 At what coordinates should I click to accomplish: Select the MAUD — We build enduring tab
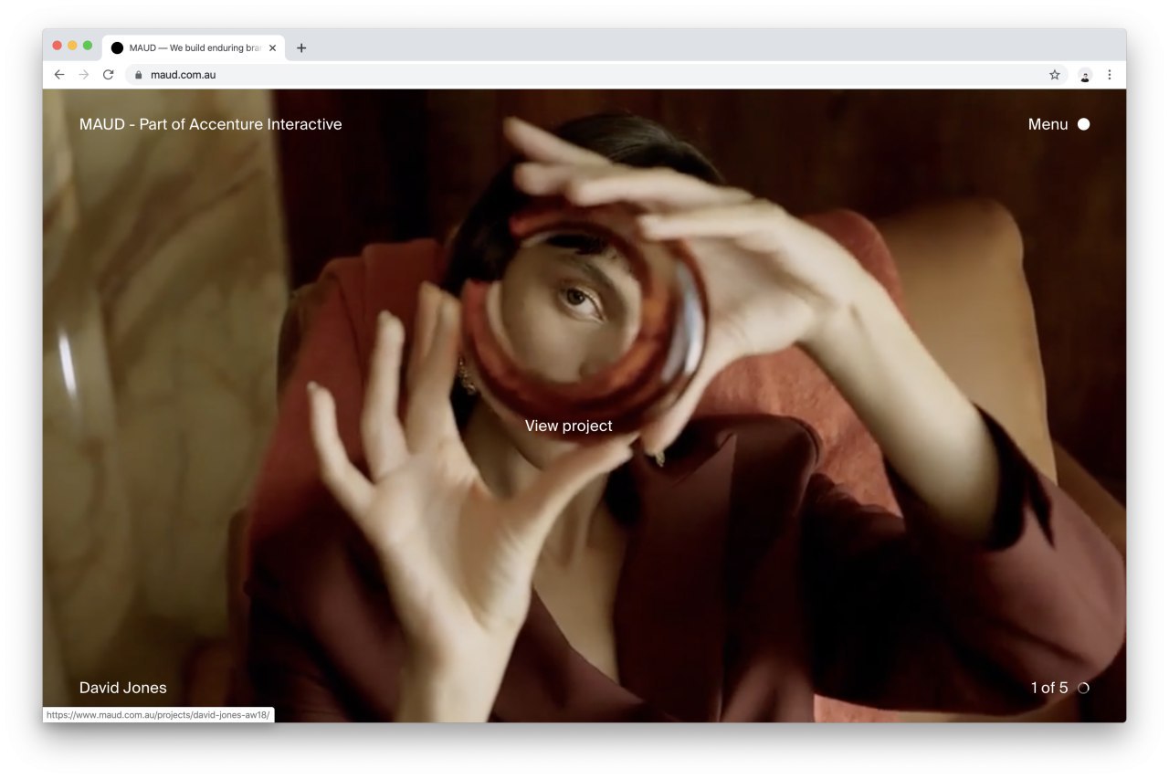[x=194, y=48]
